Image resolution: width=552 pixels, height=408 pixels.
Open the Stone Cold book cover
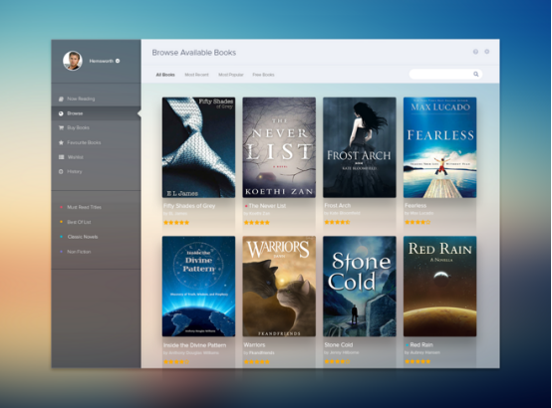pos(360,287)
